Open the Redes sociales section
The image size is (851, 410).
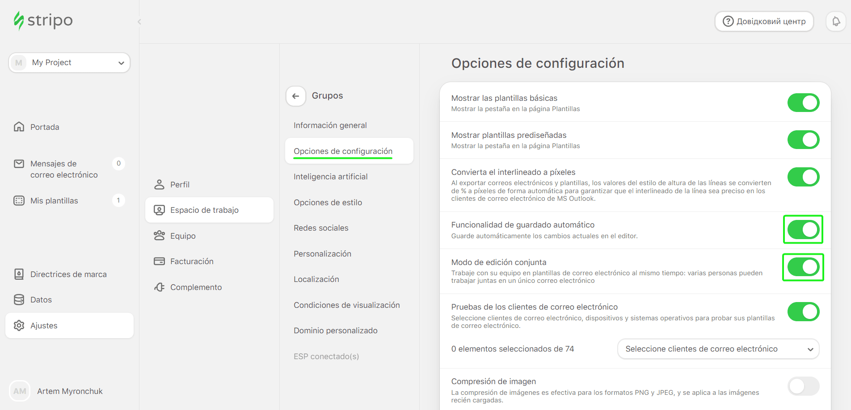(x=321, y=228)
